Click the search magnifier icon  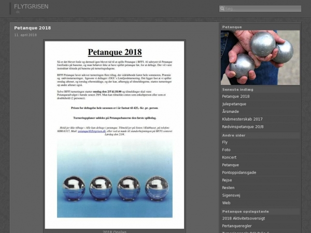point(222,8)
